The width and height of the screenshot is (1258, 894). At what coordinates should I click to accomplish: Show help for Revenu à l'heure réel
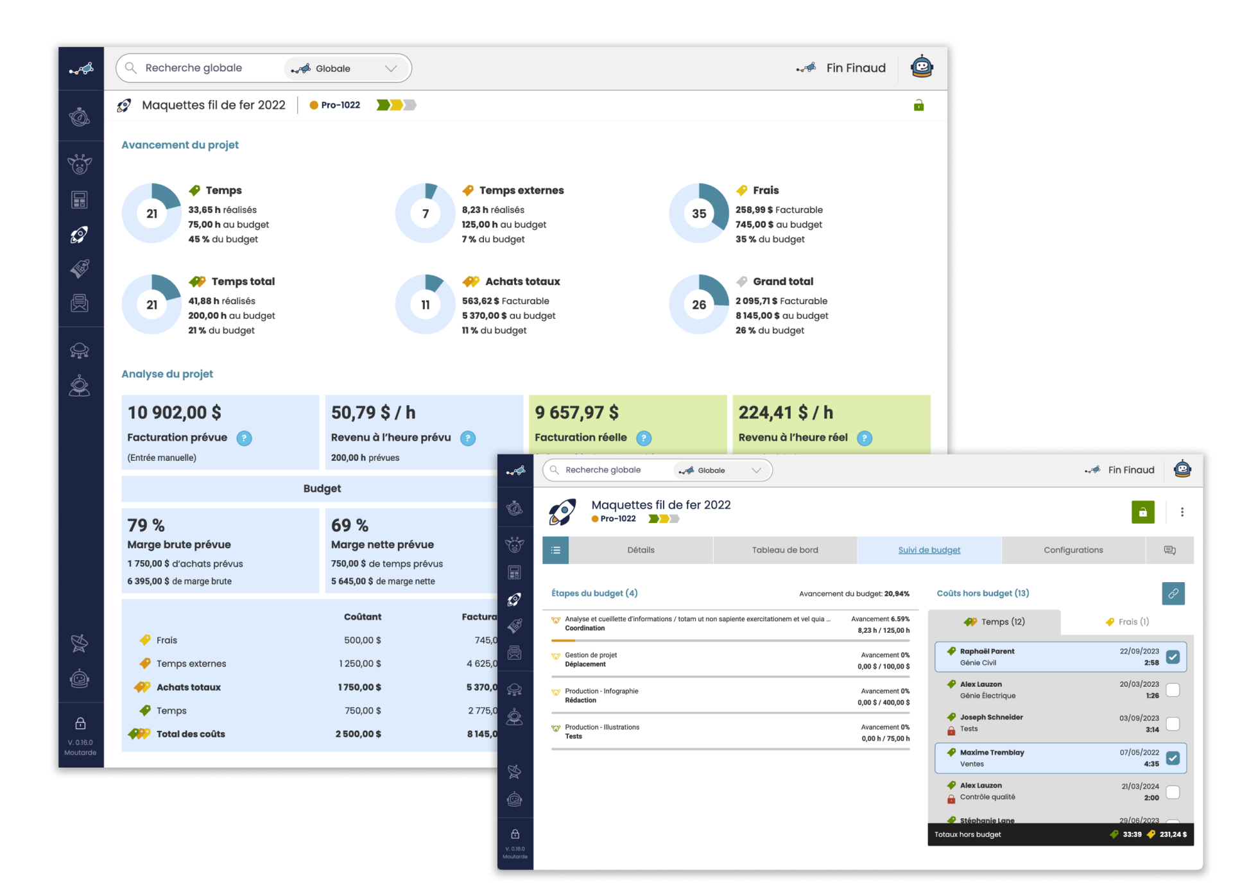click(865, 438)
